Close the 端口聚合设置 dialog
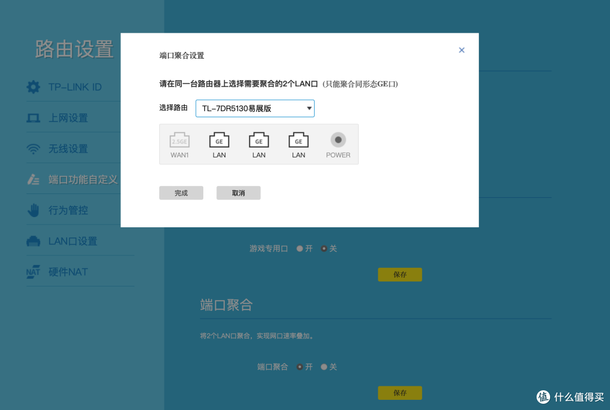 461,50
